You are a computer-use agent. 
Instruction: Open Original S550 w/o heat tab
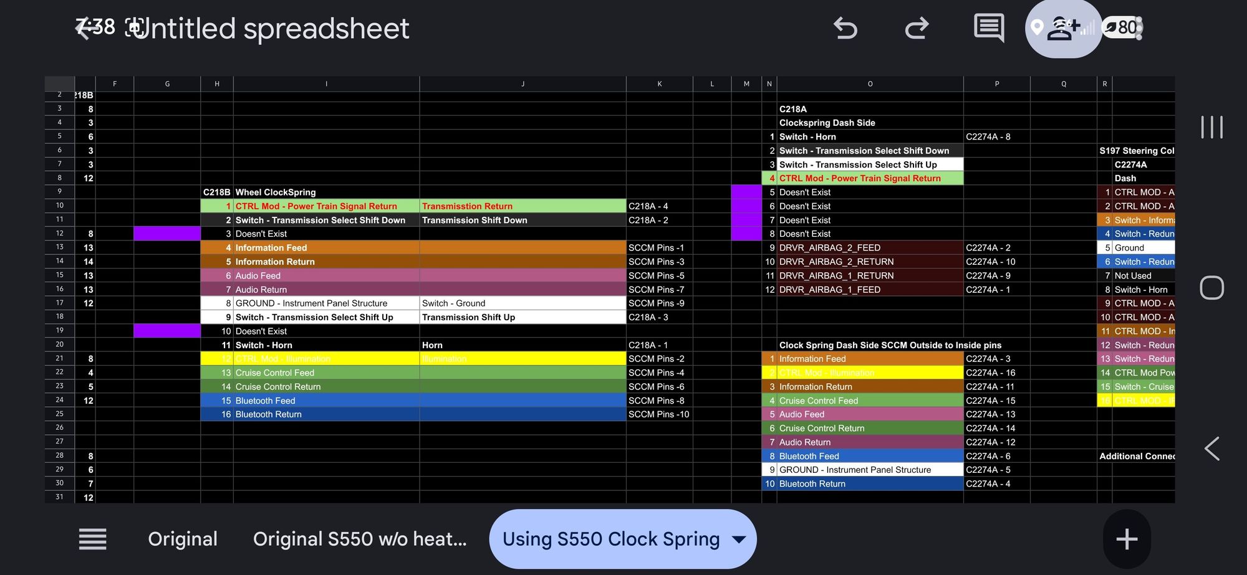click(360, 539)
